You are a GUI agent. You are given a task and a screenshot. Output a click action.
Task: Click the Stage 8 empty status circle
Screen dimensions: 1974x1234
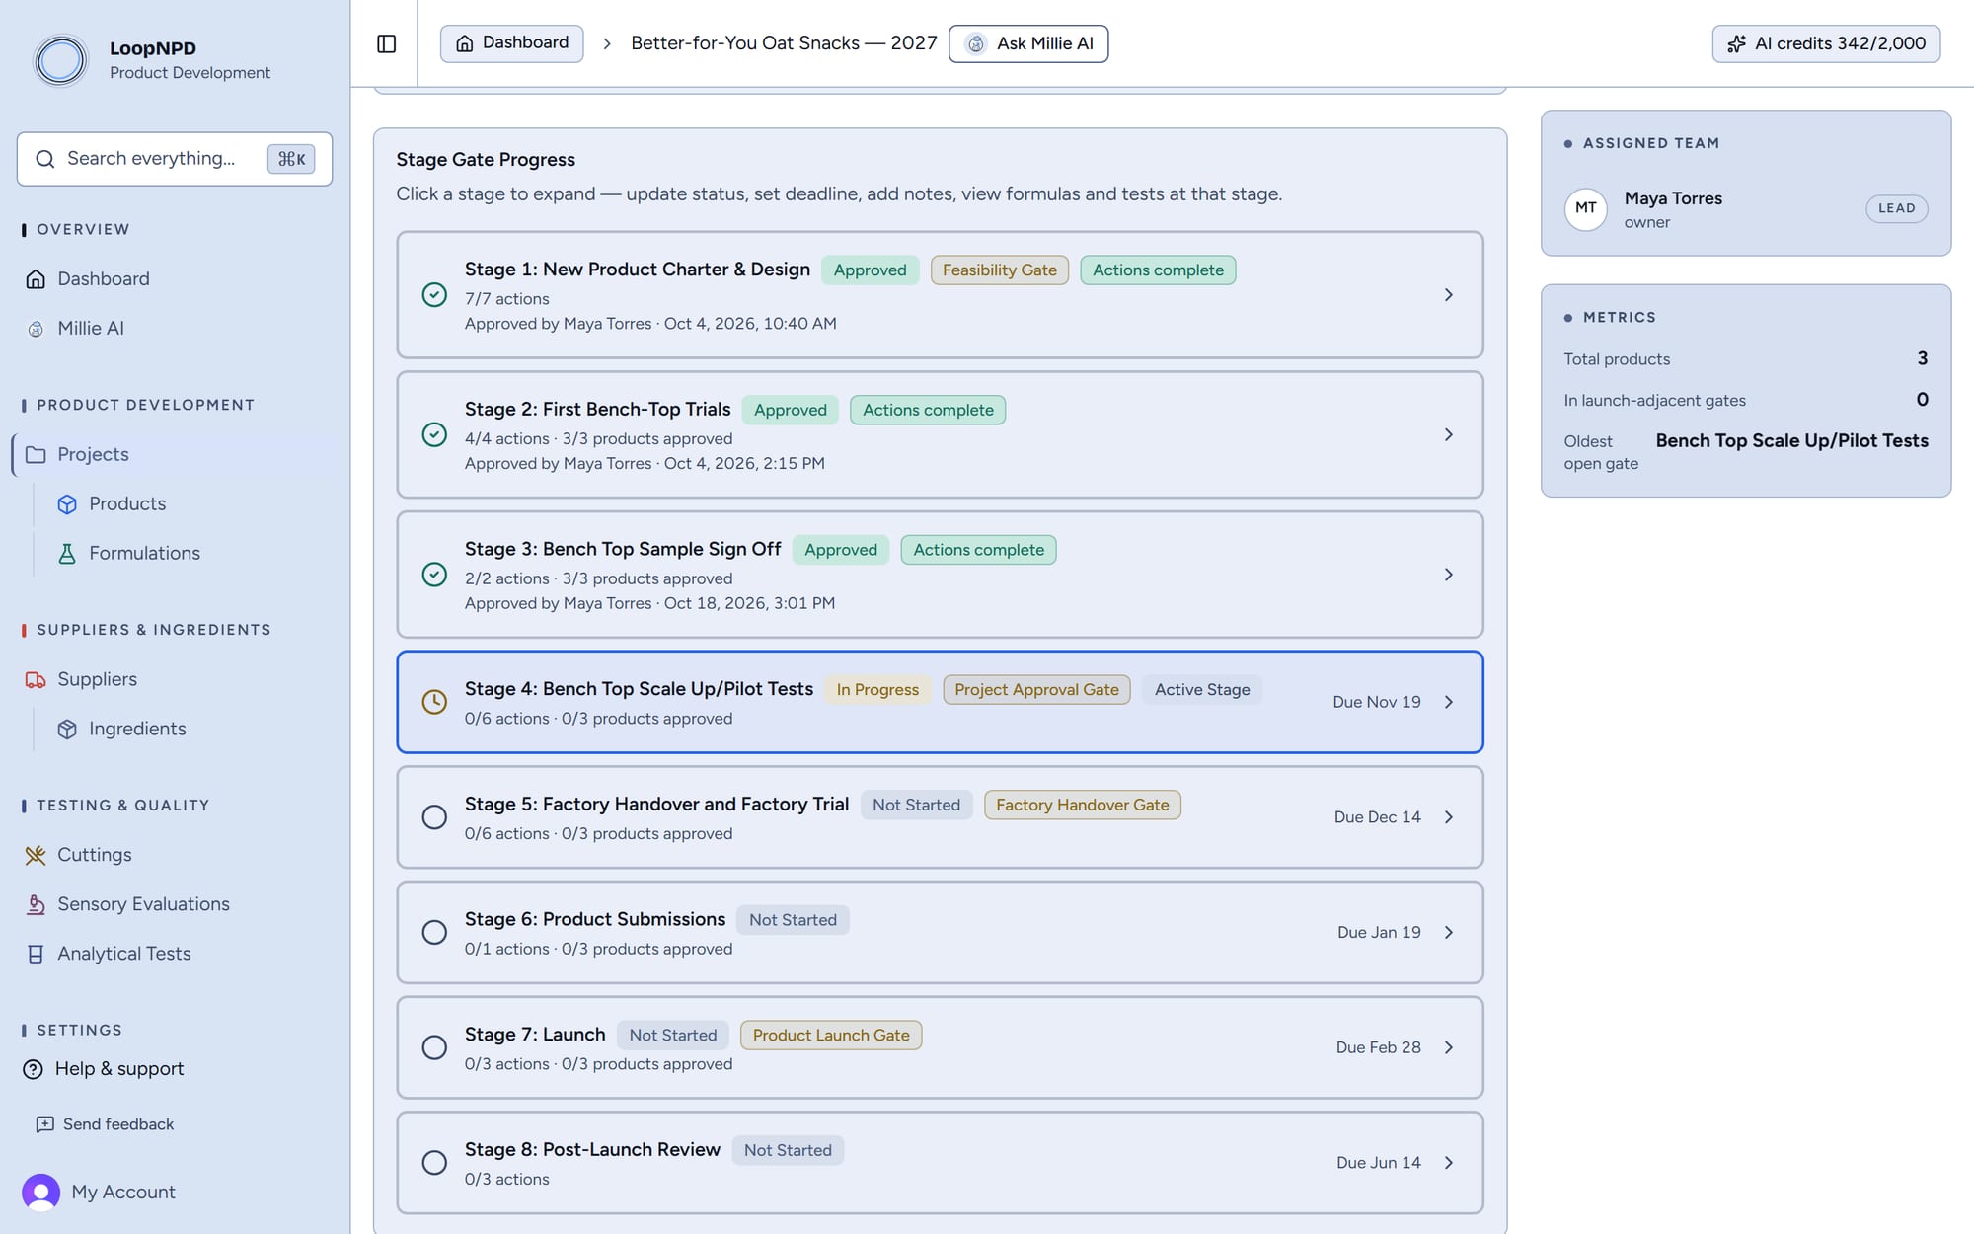(434, 1163)
